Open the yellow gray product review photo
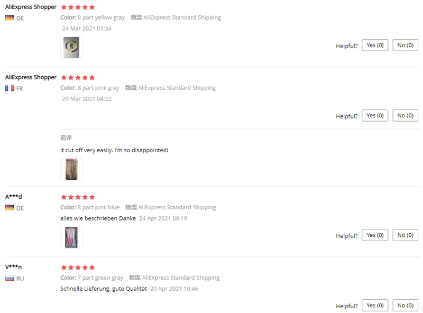 (71, 48)
